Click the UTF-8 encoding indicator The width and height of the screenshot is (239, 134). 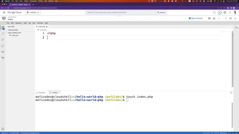tap(216, 133)
